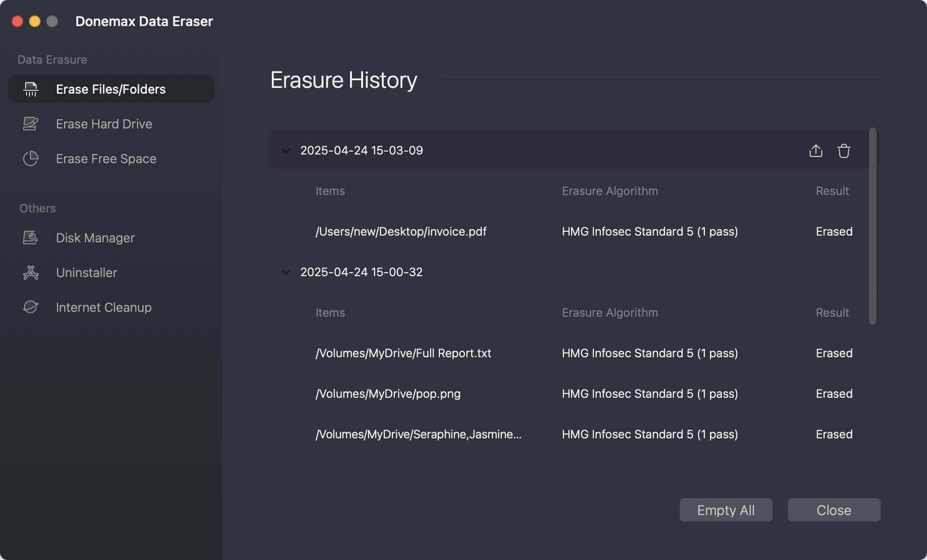Image resolution: width=927 pixels, height=560 pixels.
Task: Click the Erasure History heading
Action: (344, 80)
